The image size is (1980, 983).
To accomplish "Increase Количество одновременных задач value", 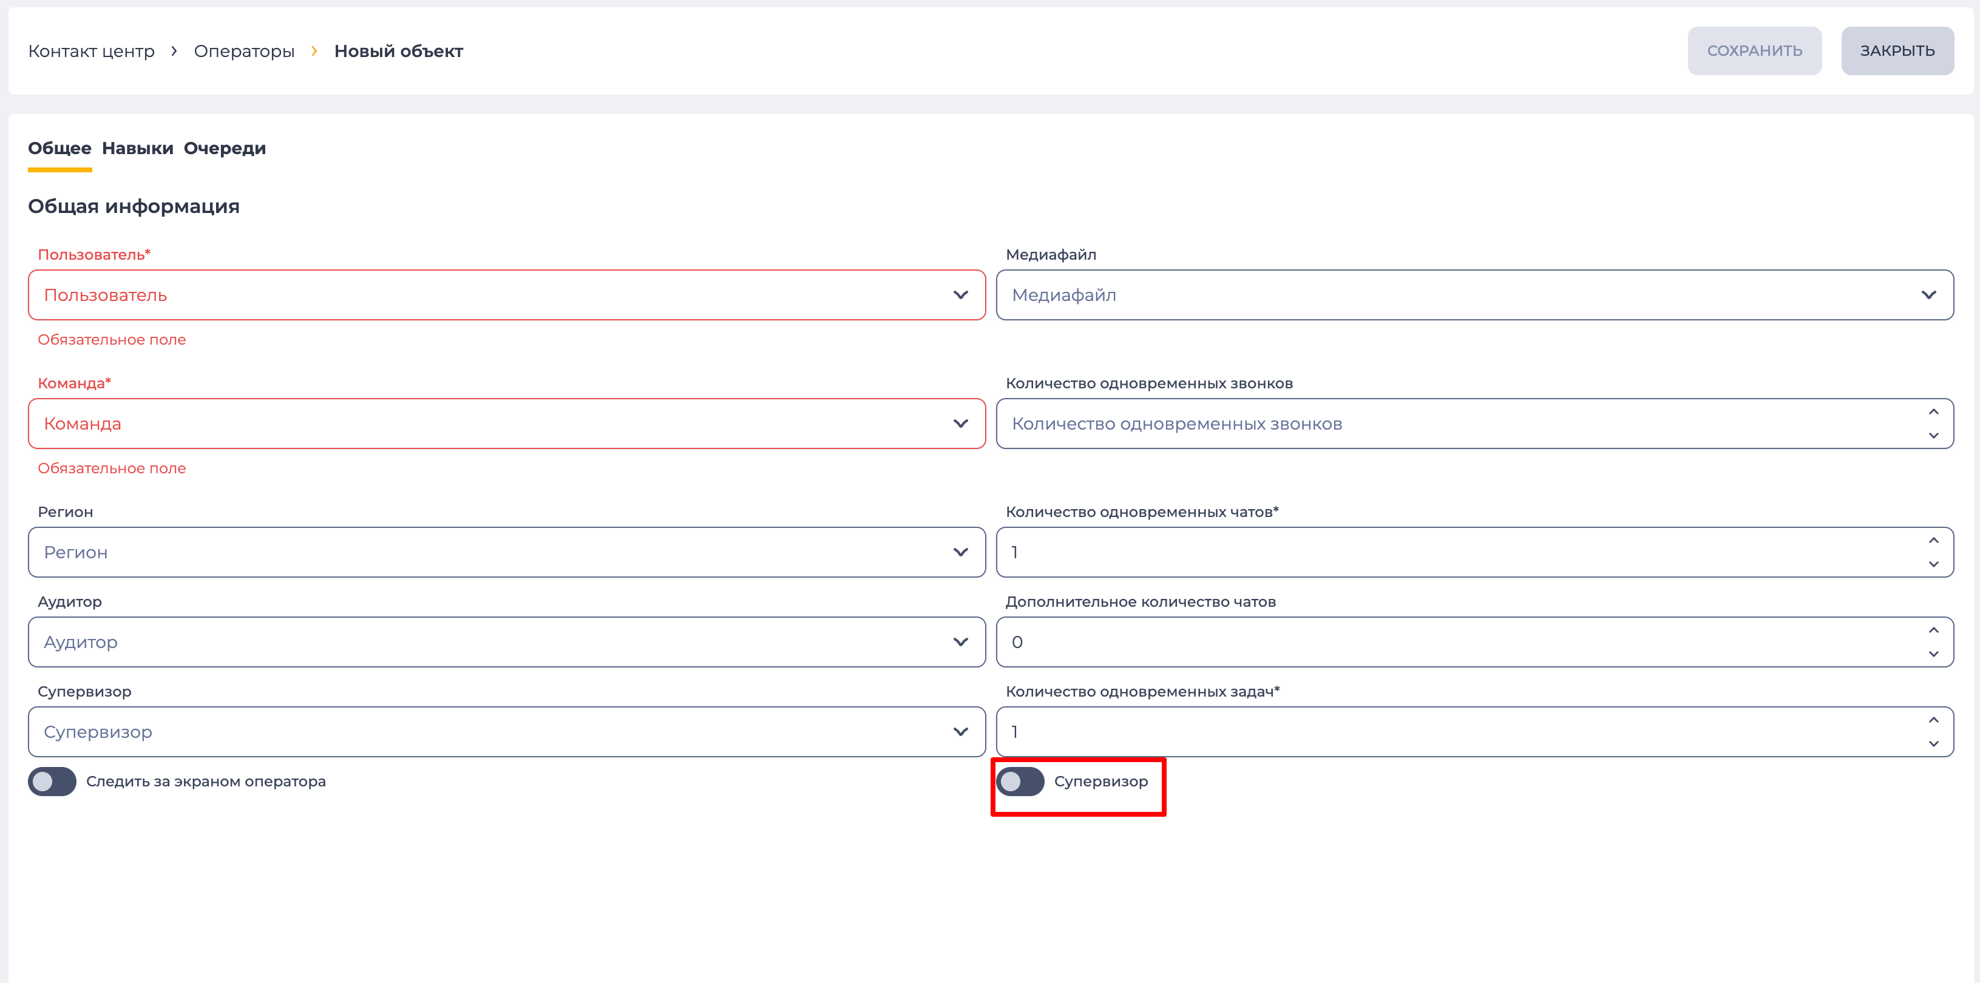I will coord(1933,720).
